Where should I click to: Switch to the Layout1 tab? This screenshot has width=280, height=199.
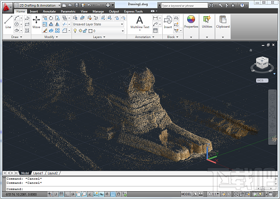[38, 173]
